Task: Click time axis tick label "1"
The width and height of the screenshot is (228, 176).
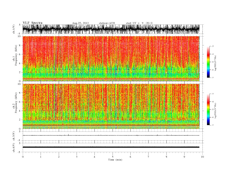Action: click(41, 157)
